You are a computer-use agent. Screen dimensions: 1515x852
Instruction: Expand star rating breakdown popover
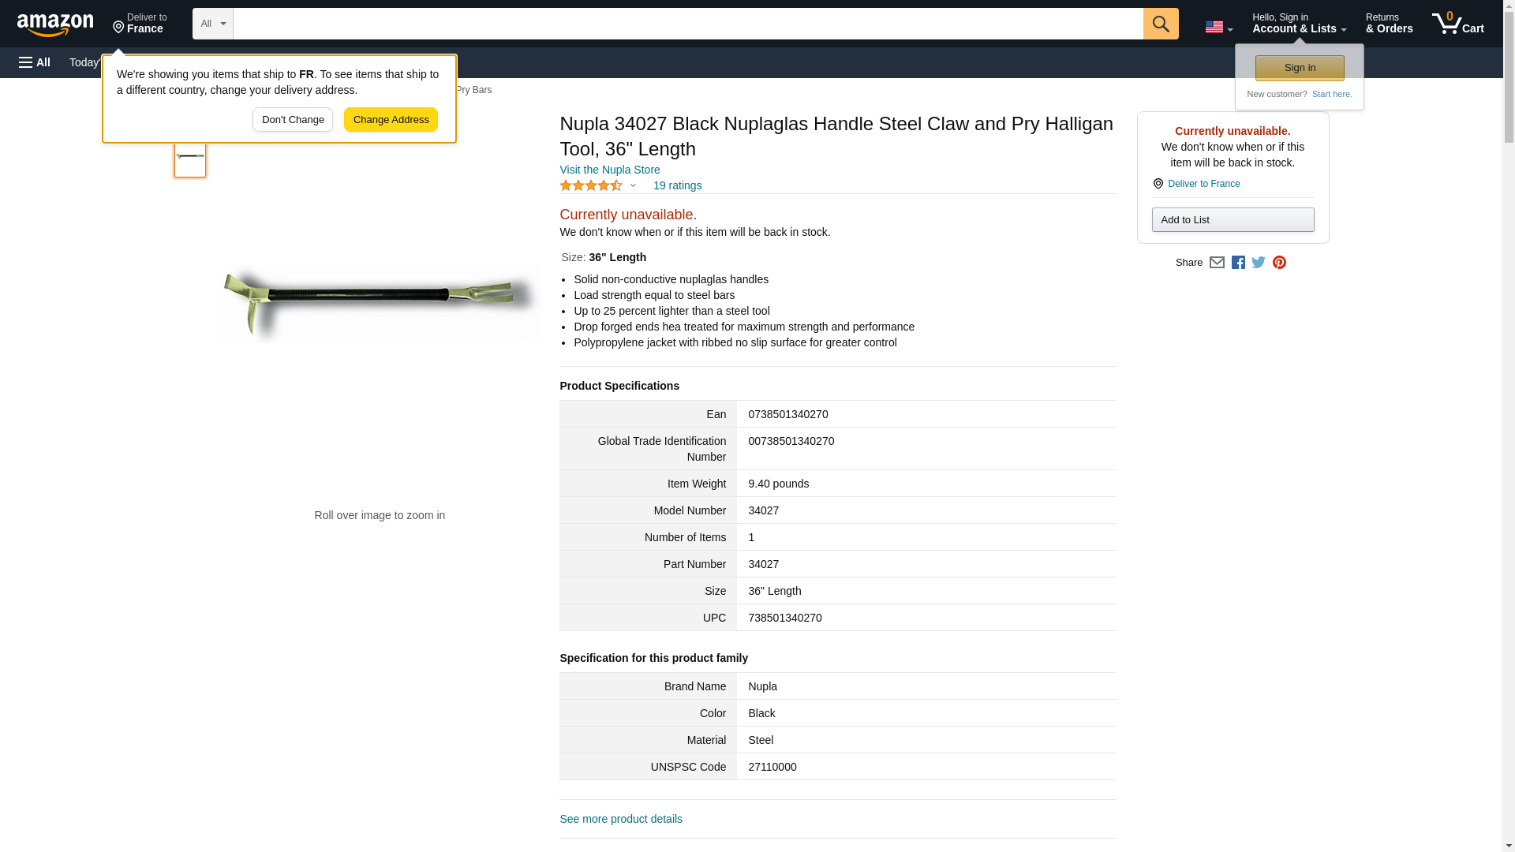(633, 186)
